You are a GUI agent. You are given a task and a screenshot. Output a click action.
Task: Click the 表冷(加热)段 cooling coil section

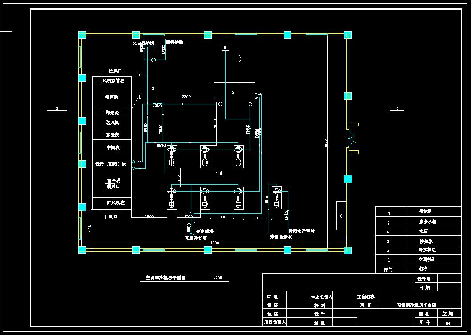112,164
